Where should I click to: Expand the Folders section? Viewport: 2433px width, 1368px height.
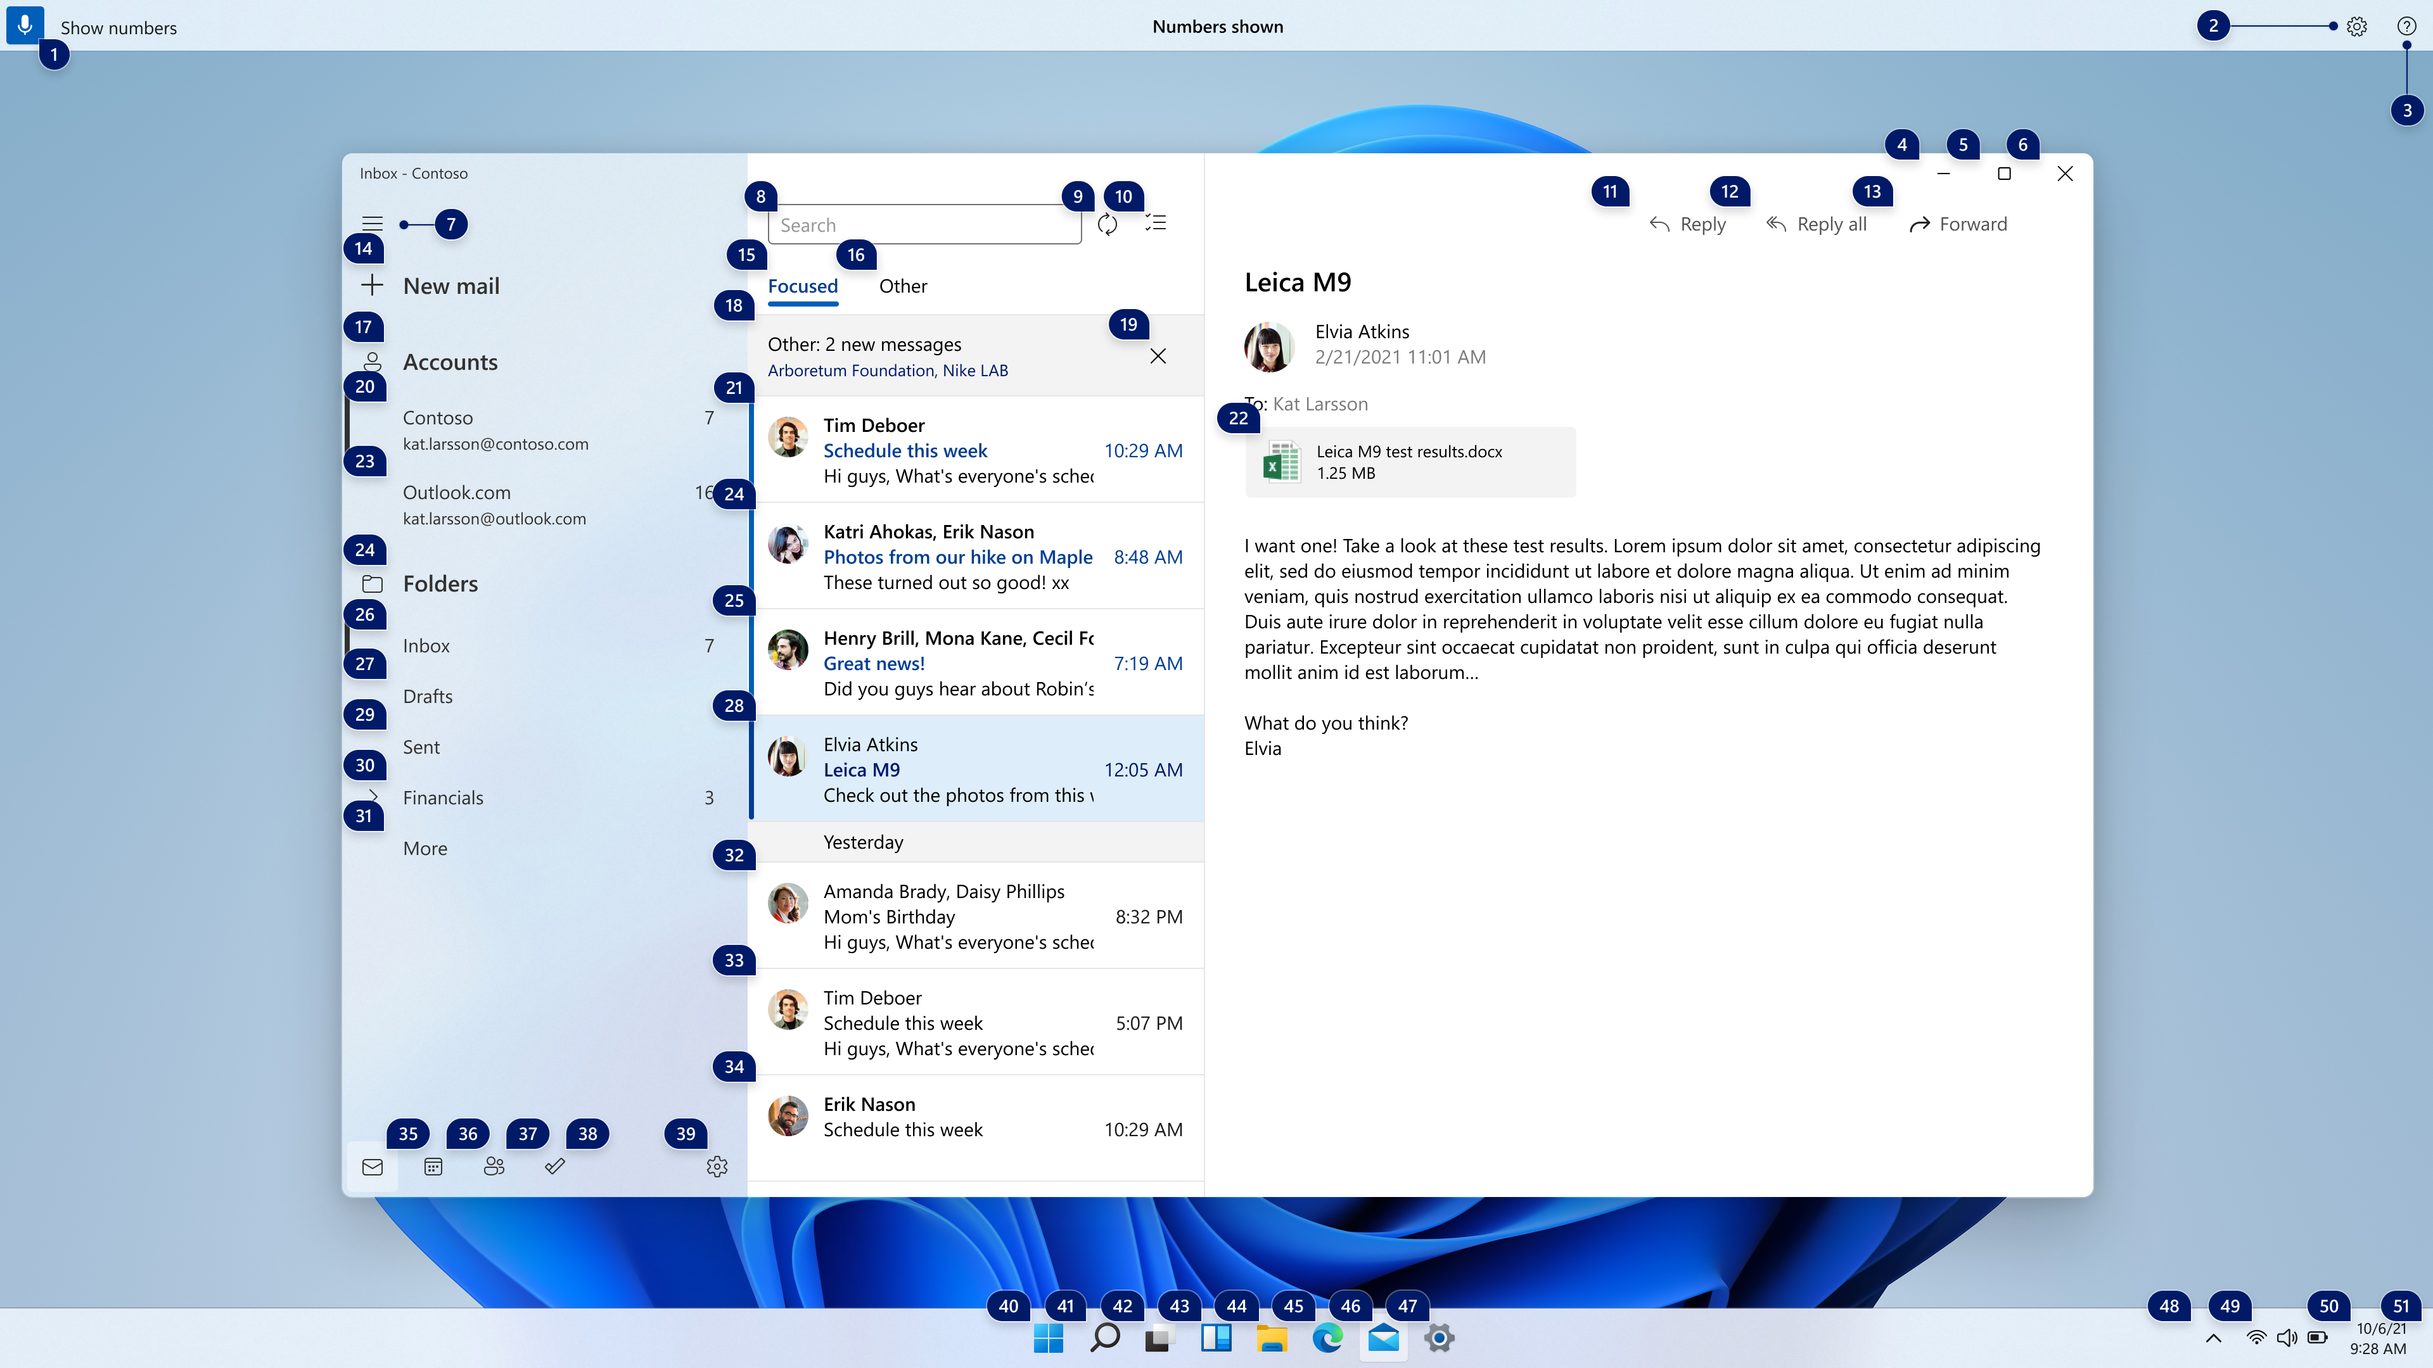(x=441, y=583)
